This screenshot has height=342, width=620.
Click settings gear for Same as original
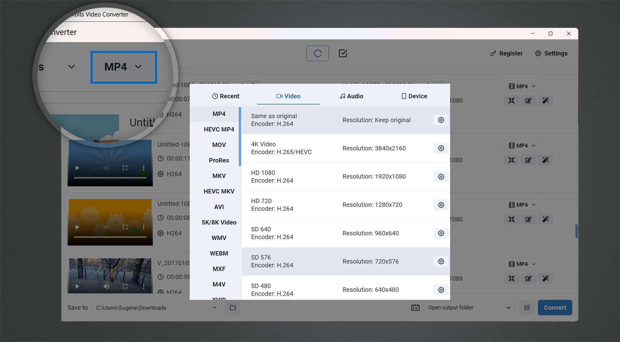coord(441,120)
